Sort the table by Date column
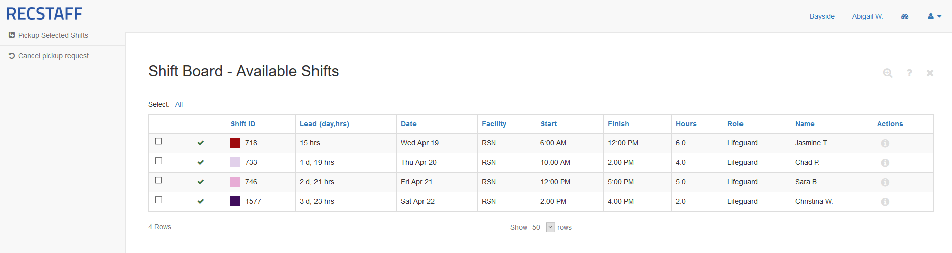Image resolution: width=952 pixels, height=253 pixels. (x=408, y=124)
